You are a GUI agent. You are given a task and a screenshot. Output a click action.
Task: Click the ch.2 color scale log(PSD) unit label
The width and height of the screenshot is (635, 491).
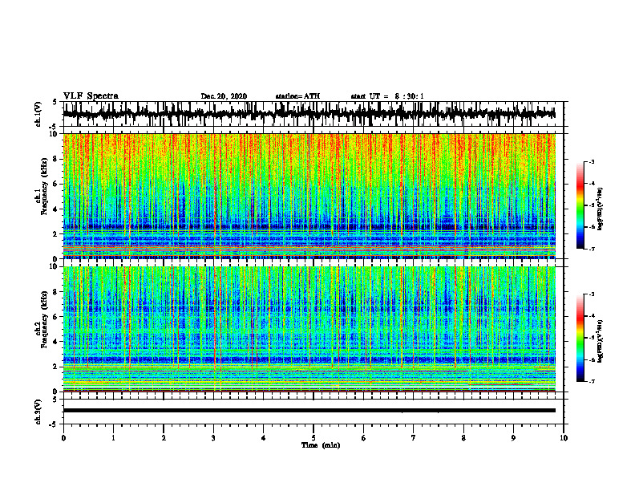click(600, 341)
